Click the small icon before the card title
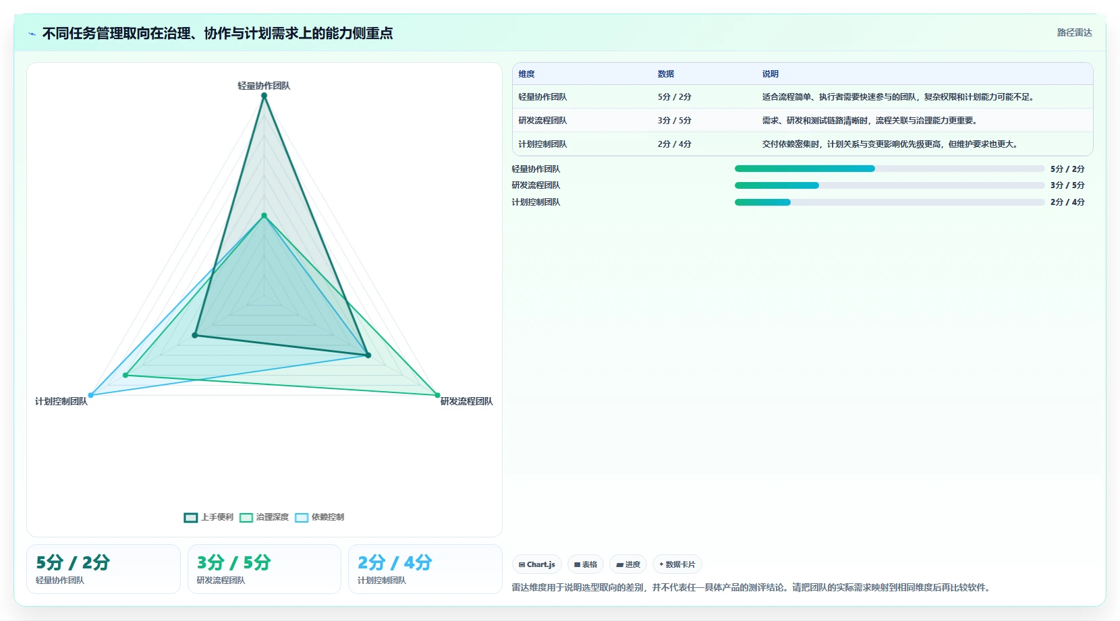The height and width of the screenshot is (621, 1120). tap(32, 34)
